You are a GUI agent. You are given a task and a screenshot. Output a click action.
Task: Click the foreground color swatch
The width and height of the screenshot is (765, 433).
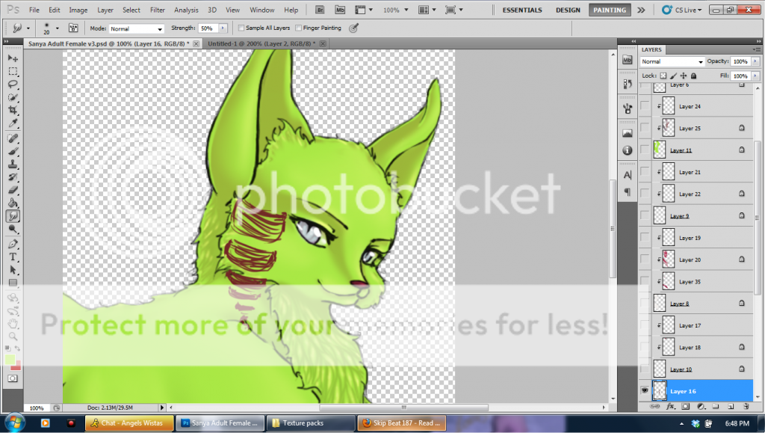[x=10, y=360]
